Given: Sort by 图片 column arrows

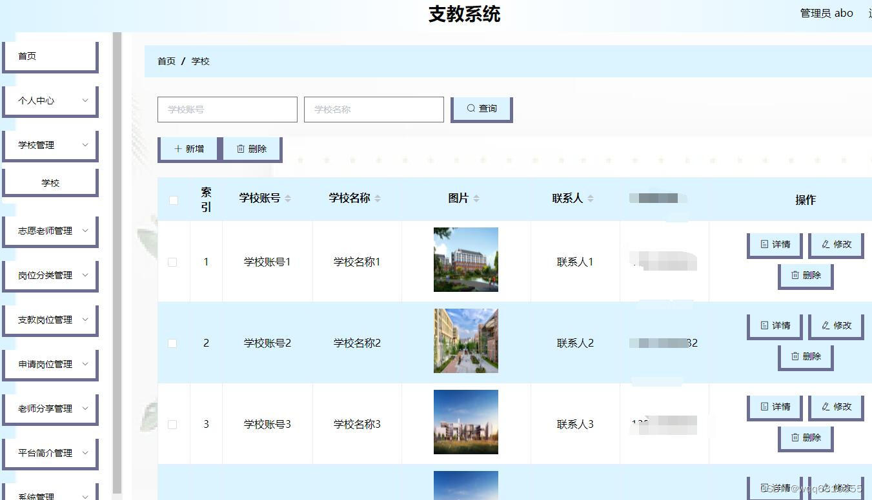Looking at the screenshot, I should pyautogui.click(x=476, y=198).
